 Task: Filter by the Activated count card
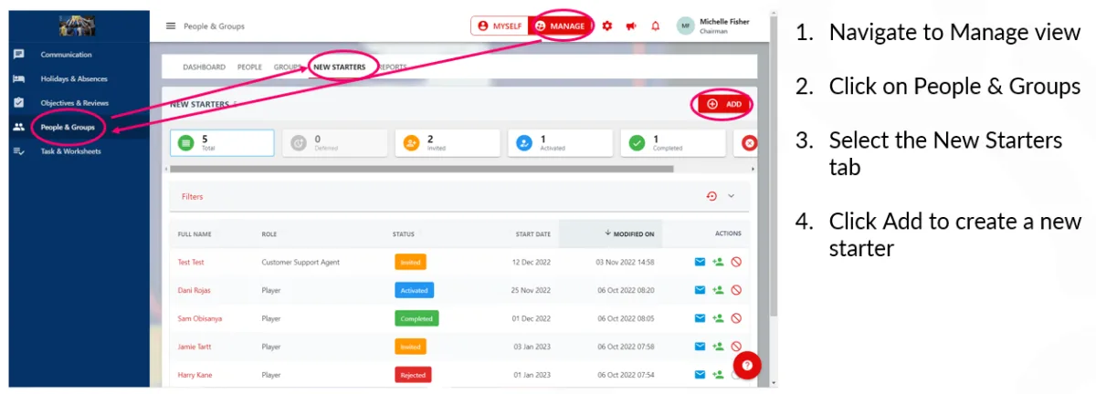point(560,142)
